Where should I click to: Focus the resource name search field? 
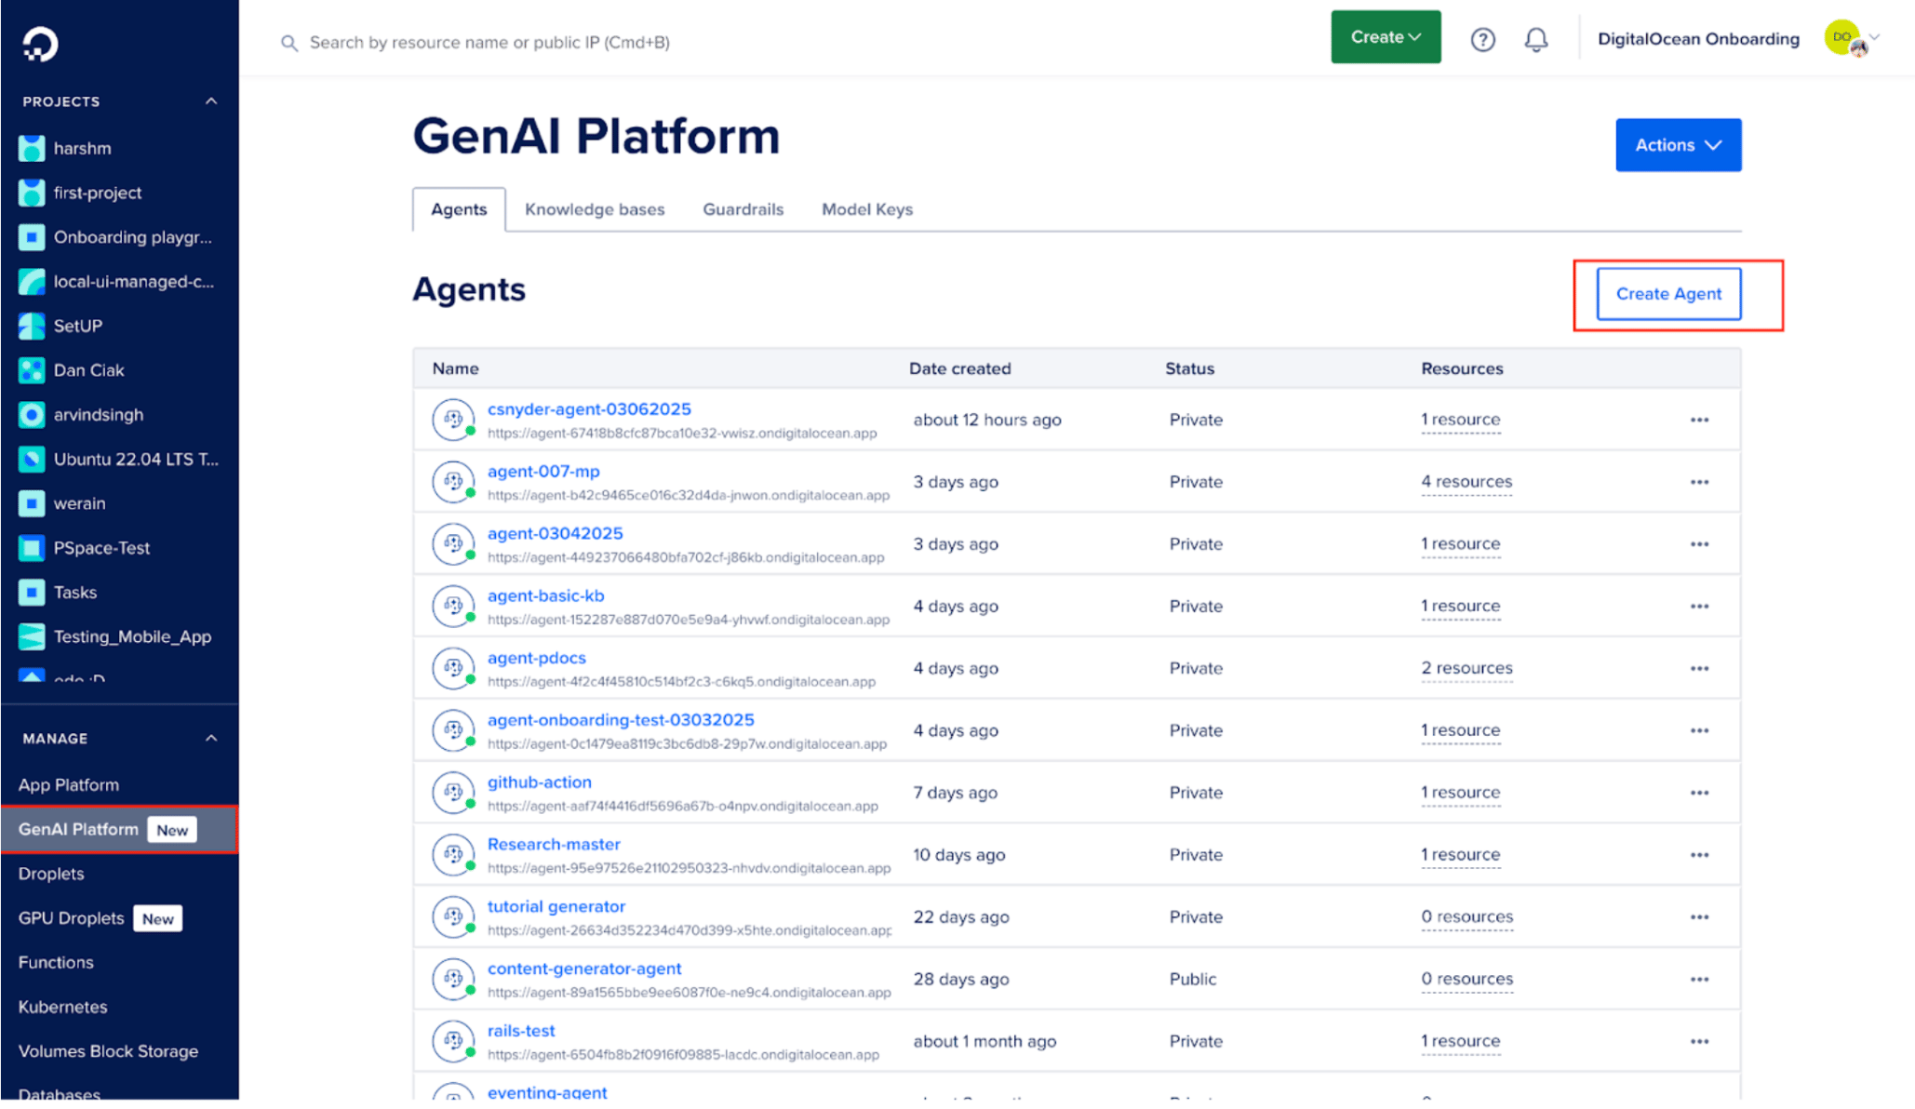pyautogui.click(x=489, y=43)
